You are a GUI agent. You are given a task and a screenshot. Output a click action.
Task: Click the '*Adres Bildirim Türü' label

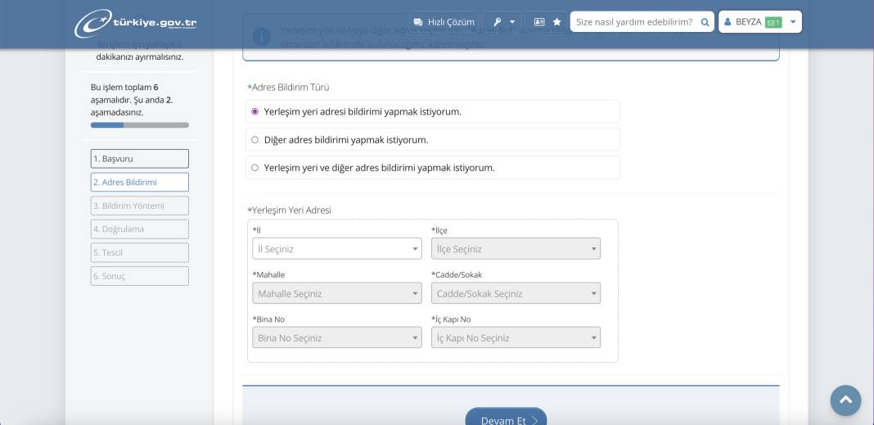tap(288, 87)
